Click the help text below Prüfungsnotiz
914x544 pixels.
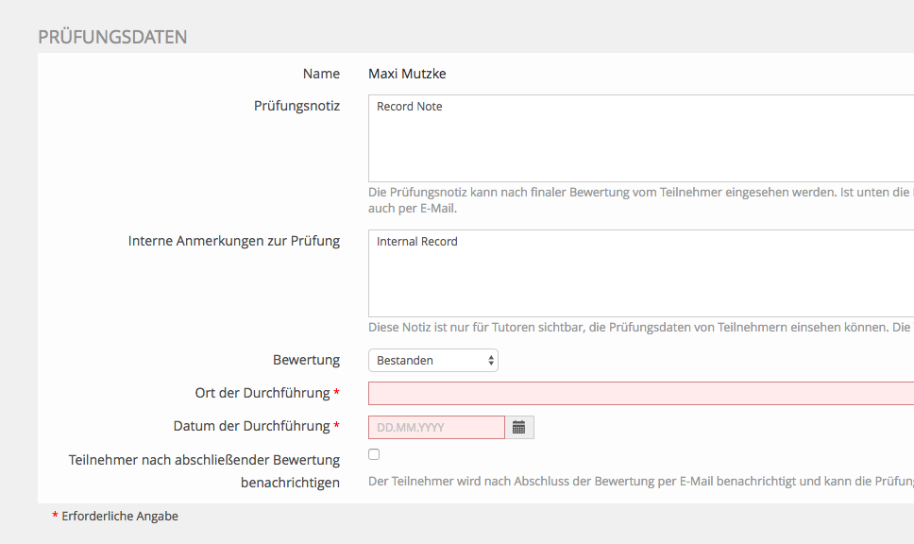tap(640, 200)
